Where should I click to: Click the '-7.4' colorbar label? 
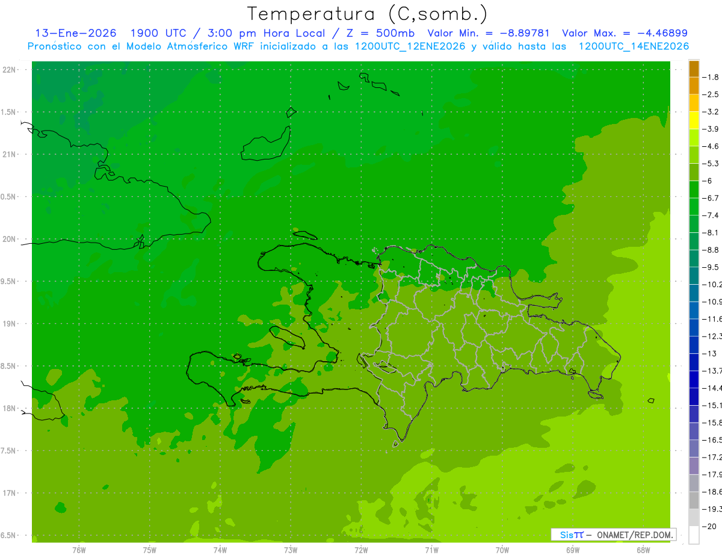[x=711, y=215]
